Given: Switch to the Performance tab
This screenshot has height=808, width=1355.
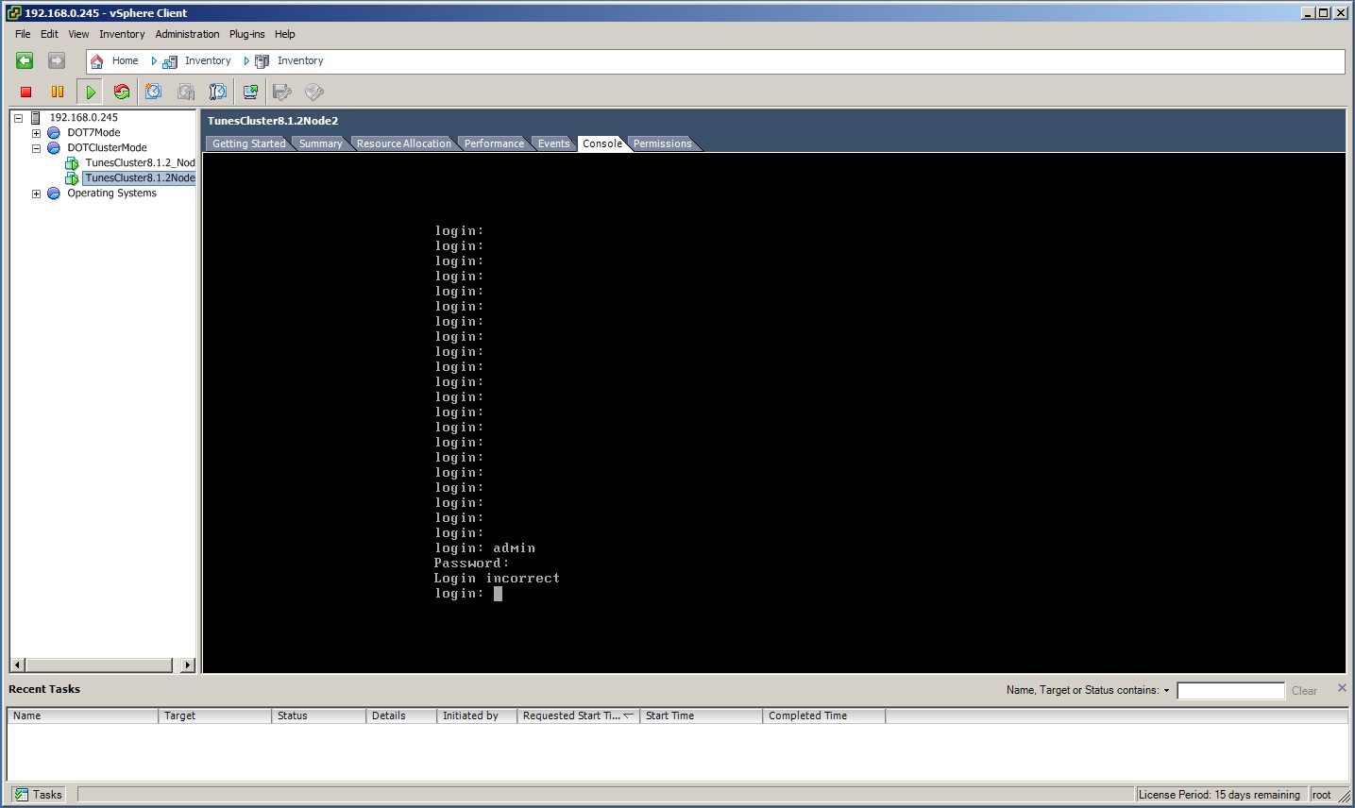Looking at the screenshot, I should (x=494, y=143).
